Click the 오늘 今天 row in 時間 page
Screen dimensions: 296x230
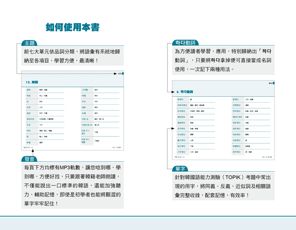[x=100, y=102]
